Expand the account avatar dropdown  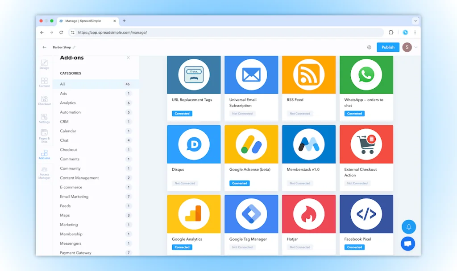coord(407,47)
